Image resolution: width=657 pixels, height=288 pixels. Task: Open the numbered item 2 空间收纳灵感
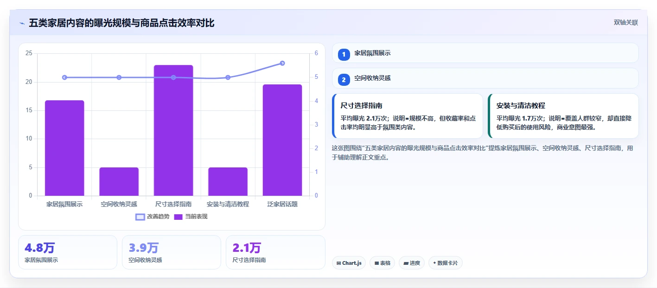(485, 78)
